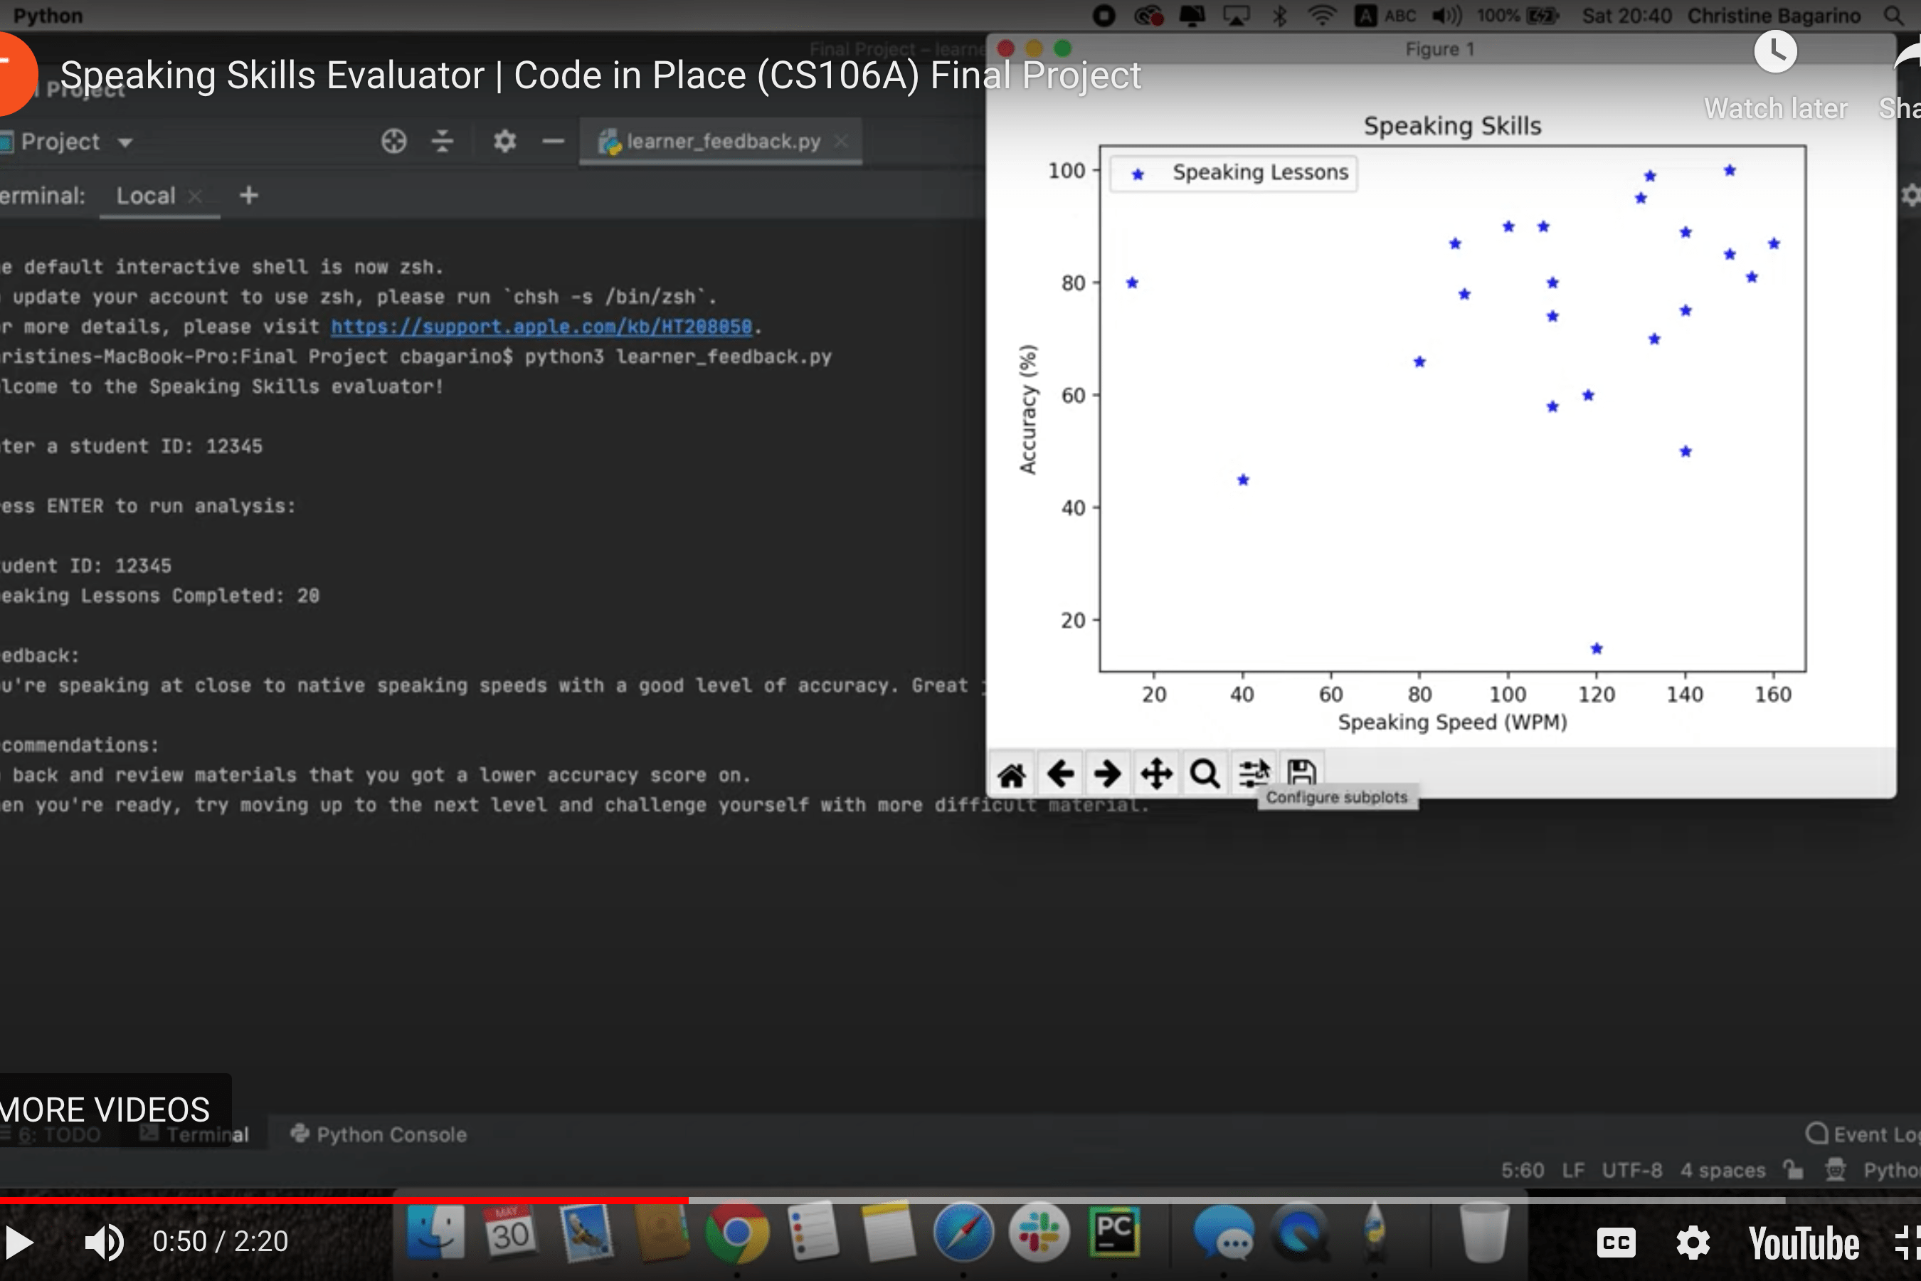The height and width of the screenshot is (1281, 1921).
Task: Open Spotlight search in menu bar
Action: coord(1893,16)
